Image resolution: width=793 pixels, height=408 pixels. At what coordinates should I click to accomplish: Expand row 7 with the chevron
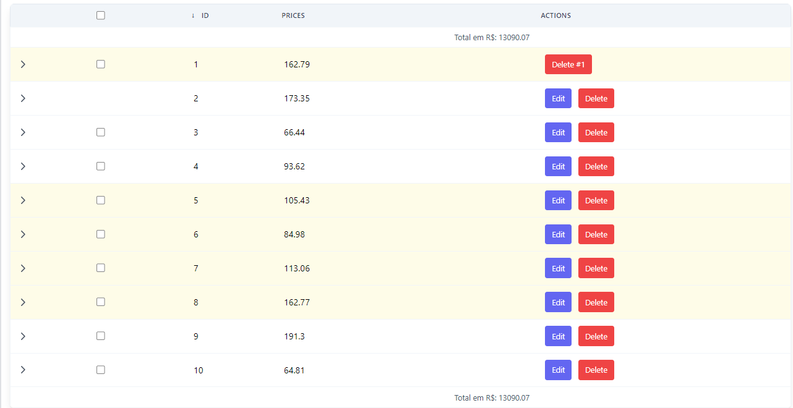coord(23,268)
